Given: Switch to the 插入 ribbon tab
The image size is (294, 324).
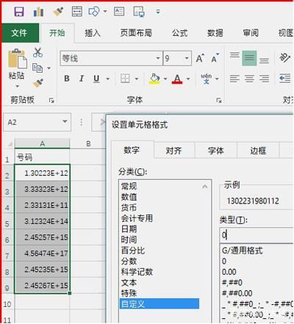Looking at the screenshot, I should click(x=93, y=33).
